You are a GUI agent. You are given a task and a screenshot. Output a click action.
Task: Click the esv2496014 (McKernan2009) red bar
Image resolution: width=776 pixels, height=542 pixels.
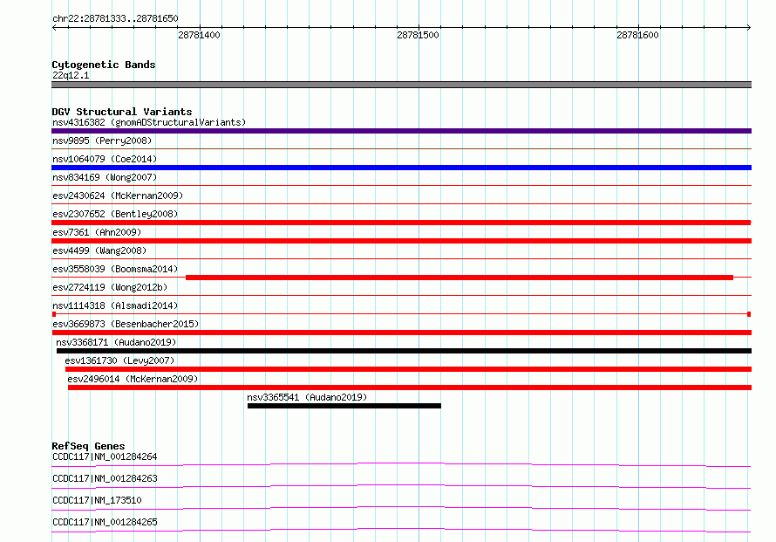pos(410,388)
